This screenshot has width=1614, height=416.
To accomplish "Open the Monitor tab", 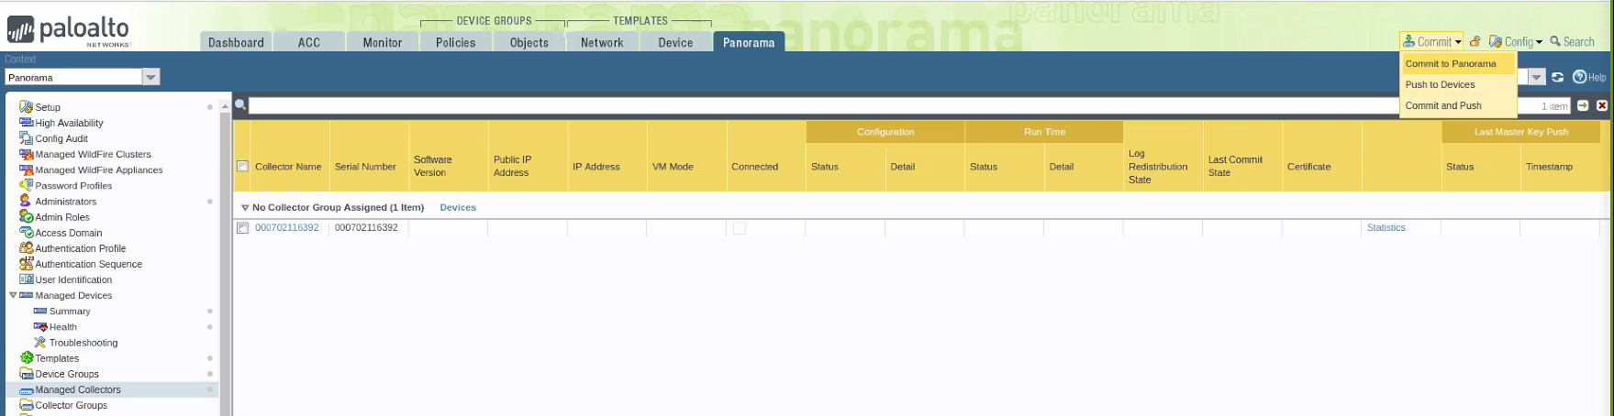I will click(383, 42).
